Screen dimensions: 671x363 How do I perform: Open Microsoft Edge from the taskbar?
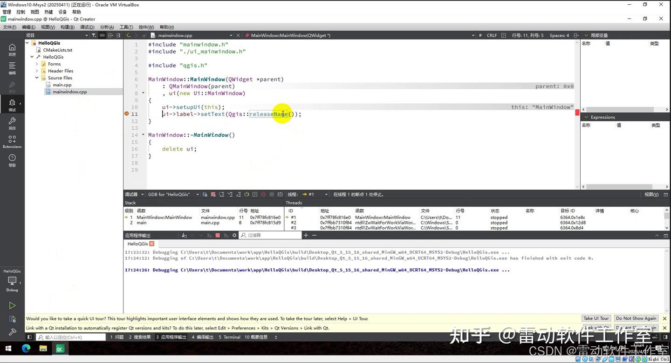(26, 349)
